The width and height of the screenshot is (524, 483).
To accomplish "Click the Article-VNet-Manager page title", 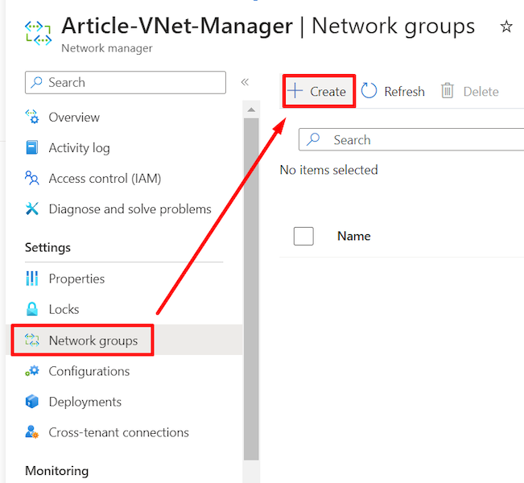I will [x=177, y=26].
